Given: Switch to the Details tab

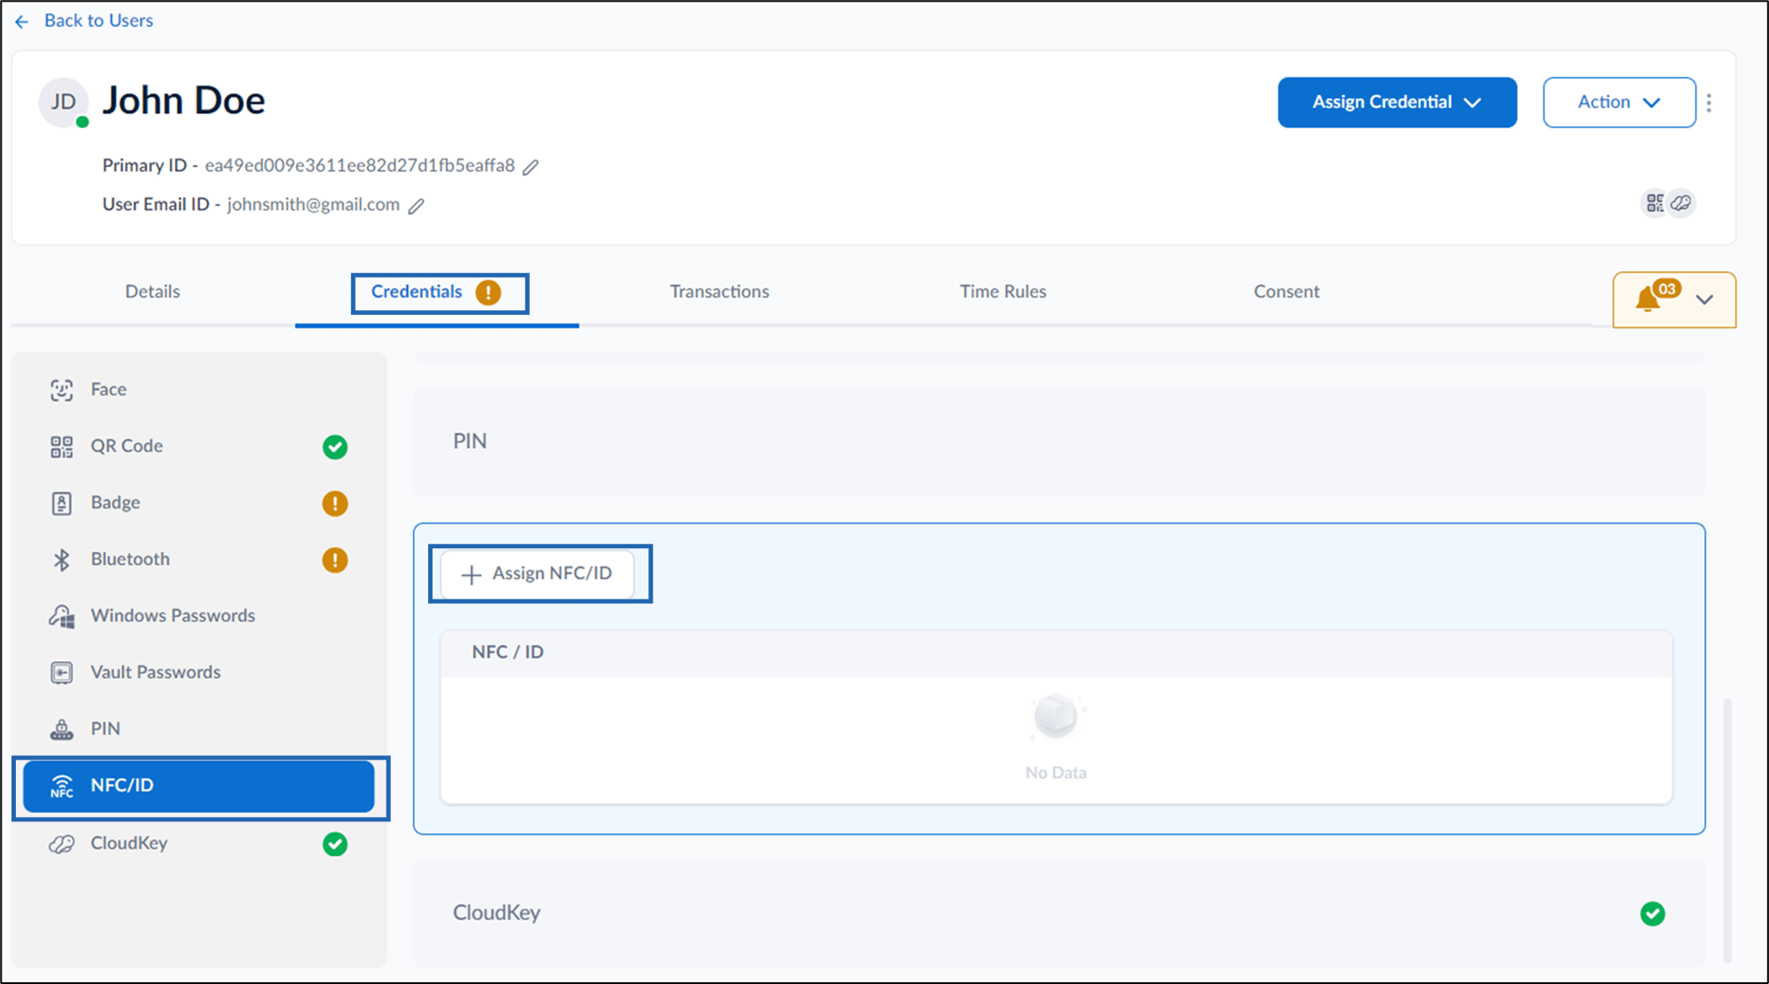Looking at the screenshot, I should [x=152, y=292].
